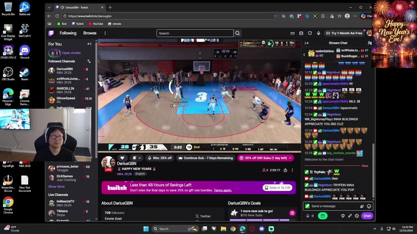Open the chat community users icon
The width and height of the screenshot is (417, 234).
[370, 43]
